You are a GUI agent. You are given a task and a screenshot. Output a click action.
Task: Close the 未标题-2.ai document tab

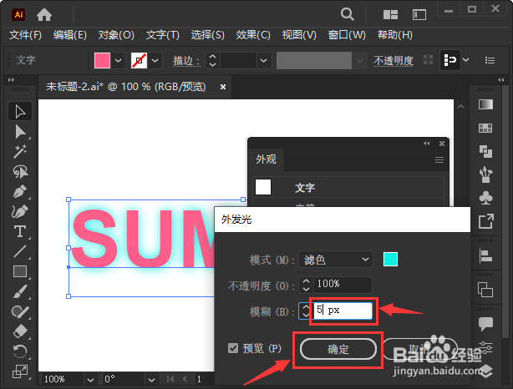point(223,87)
